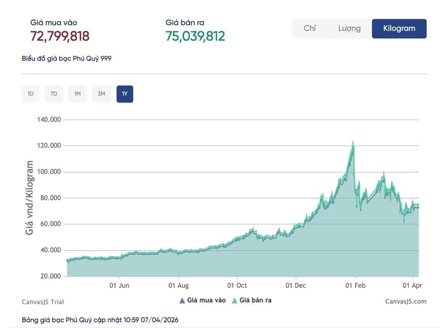Click the 140.000 y-axis label
The width and height of the screenshot is (440, 328).
point(49,120)
